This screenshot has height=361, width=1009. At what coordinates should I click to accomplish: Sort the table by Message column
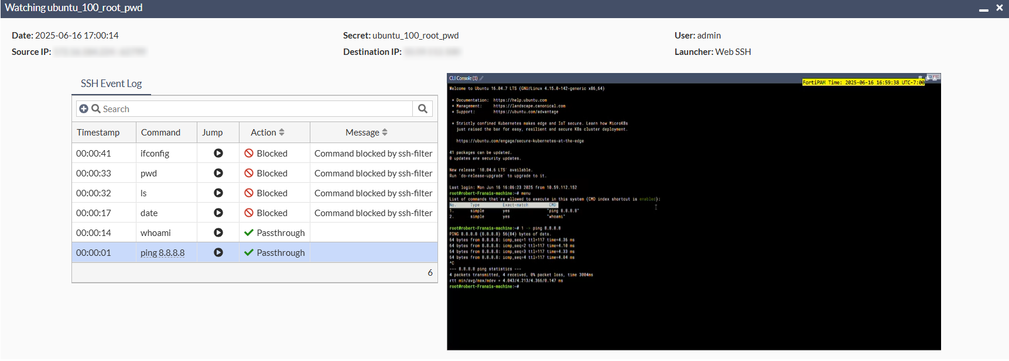click(367, 133)
